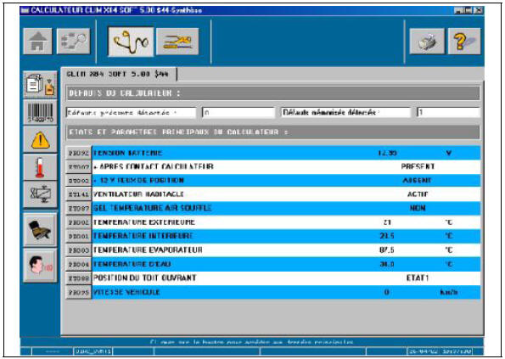Select the TEMPERATURE EVAPORATEUR row label

click(148, 250)
